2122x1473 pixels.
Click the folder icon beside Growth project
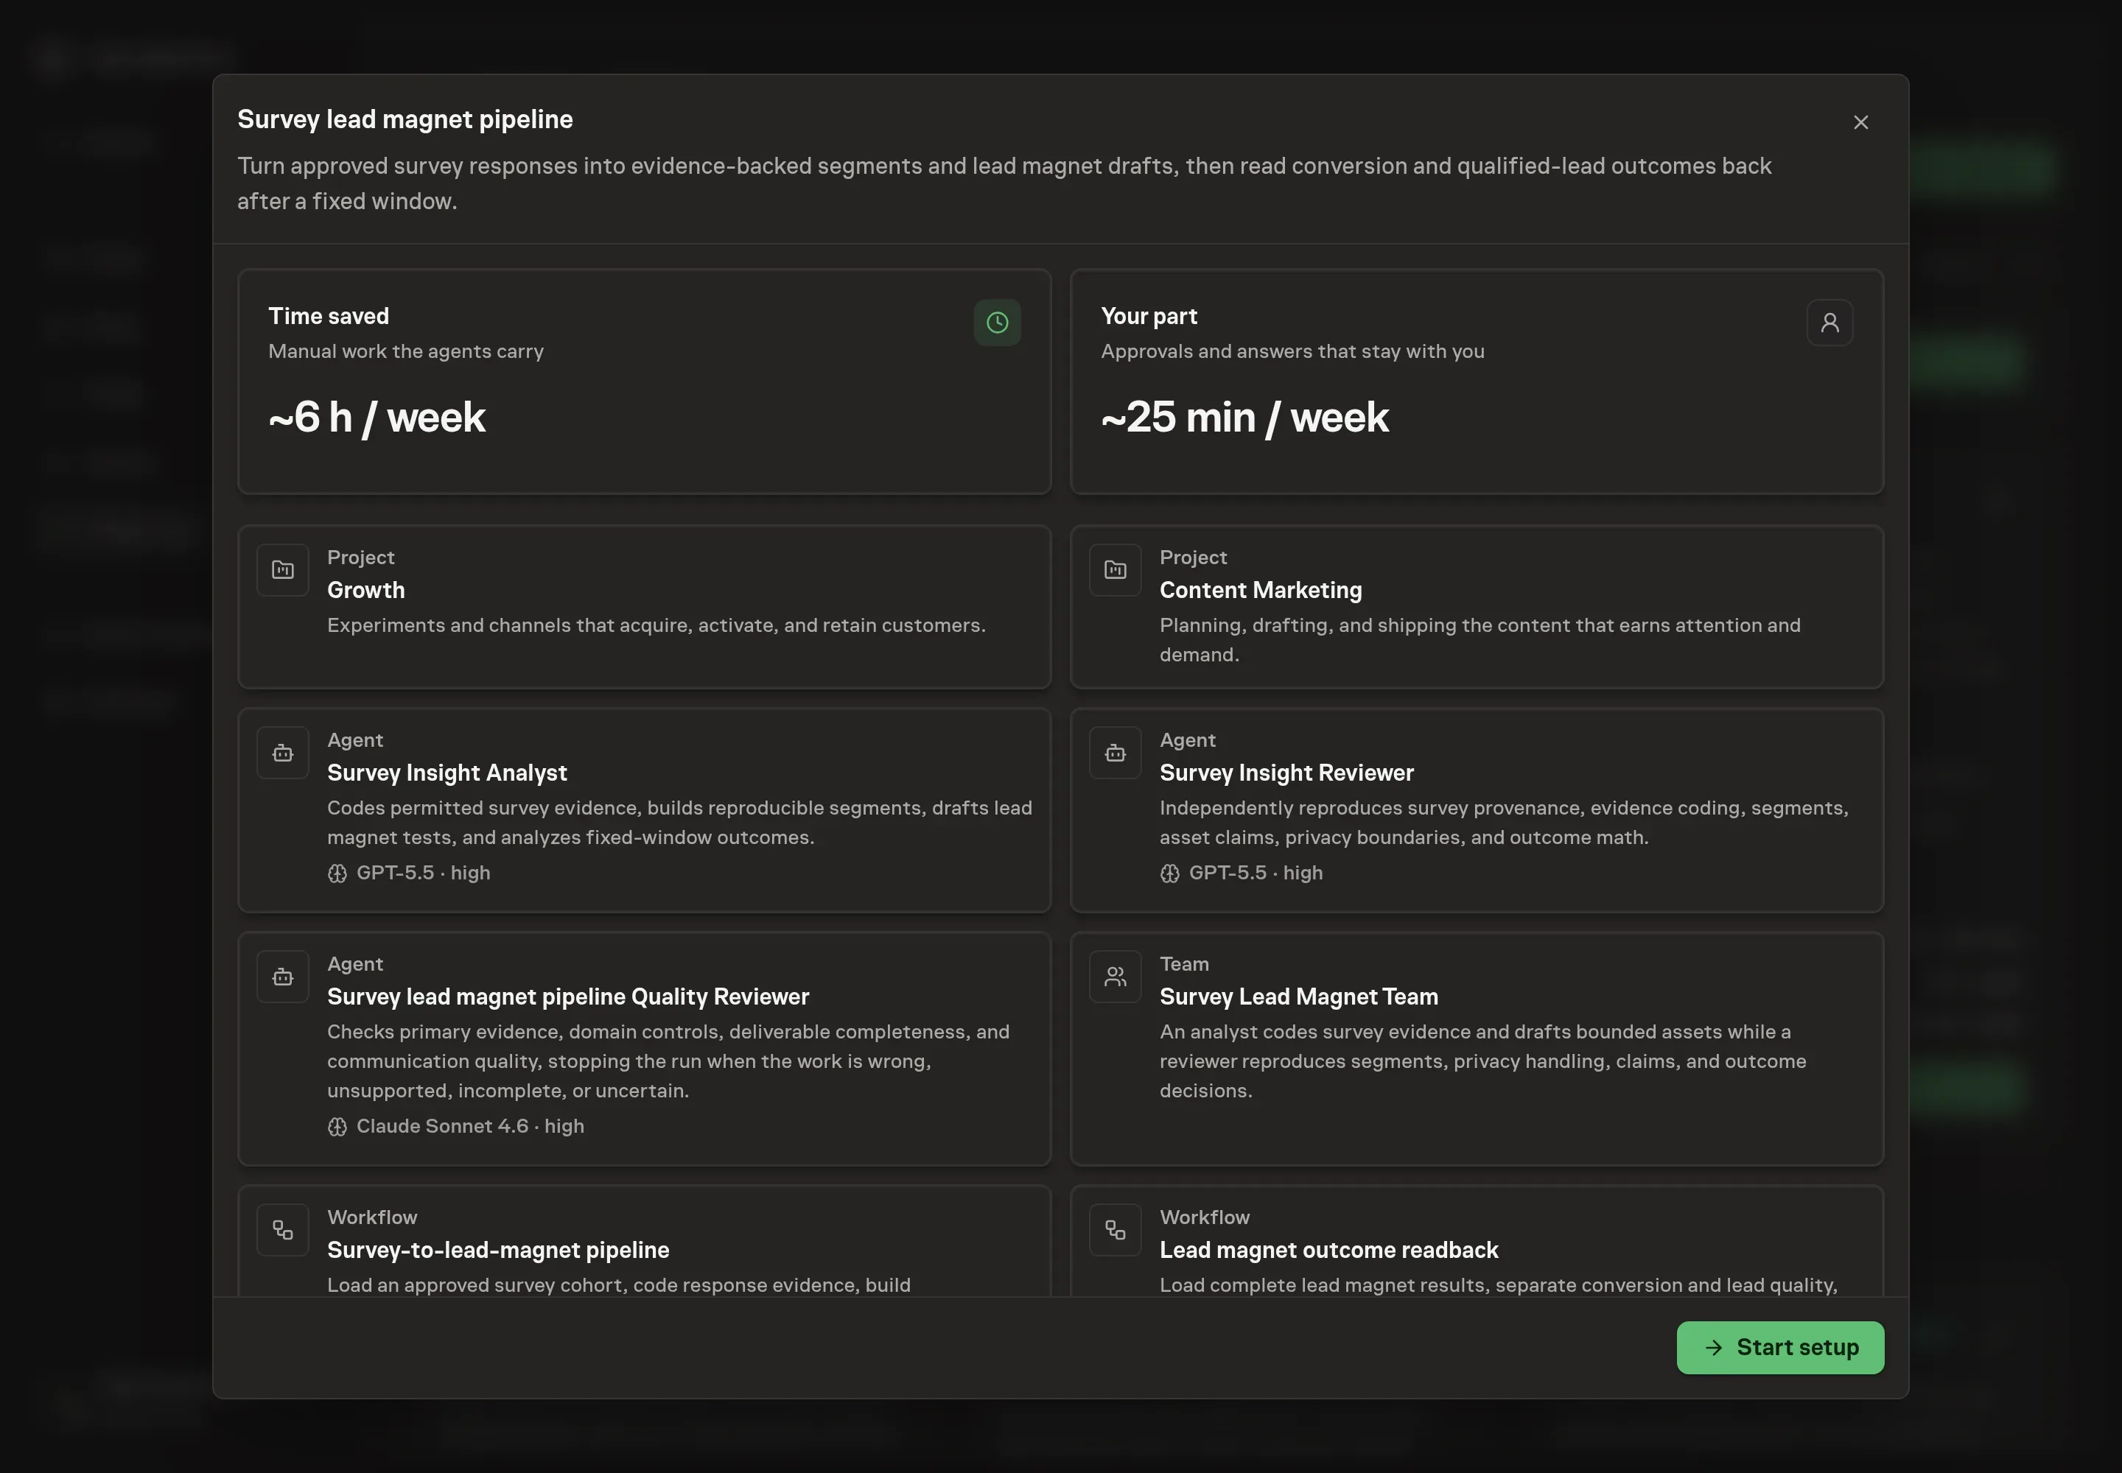[x=282, y=569]
